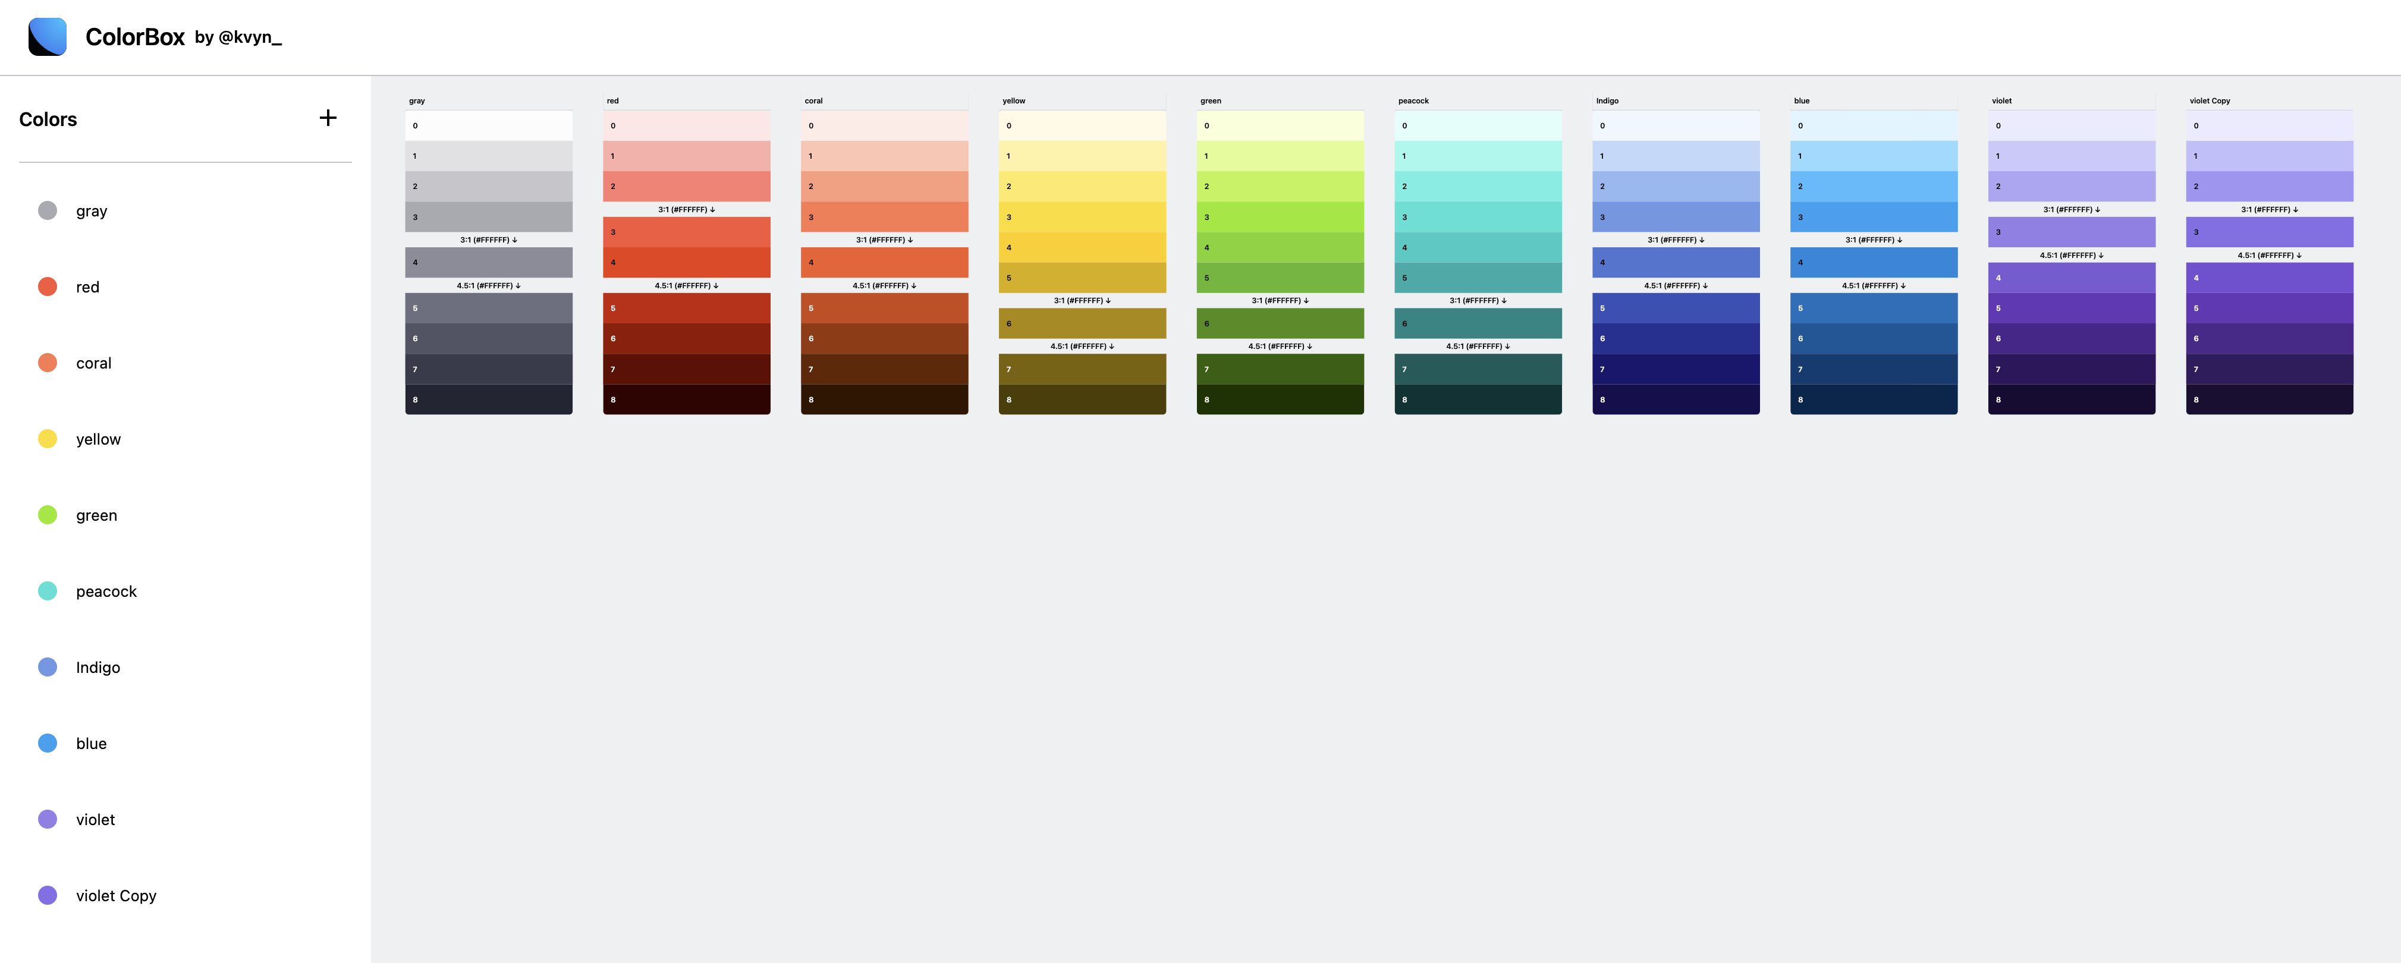Pick swatch 8 in the blue palette
The image size is (2401, 963).
(x=1872, y=399)
